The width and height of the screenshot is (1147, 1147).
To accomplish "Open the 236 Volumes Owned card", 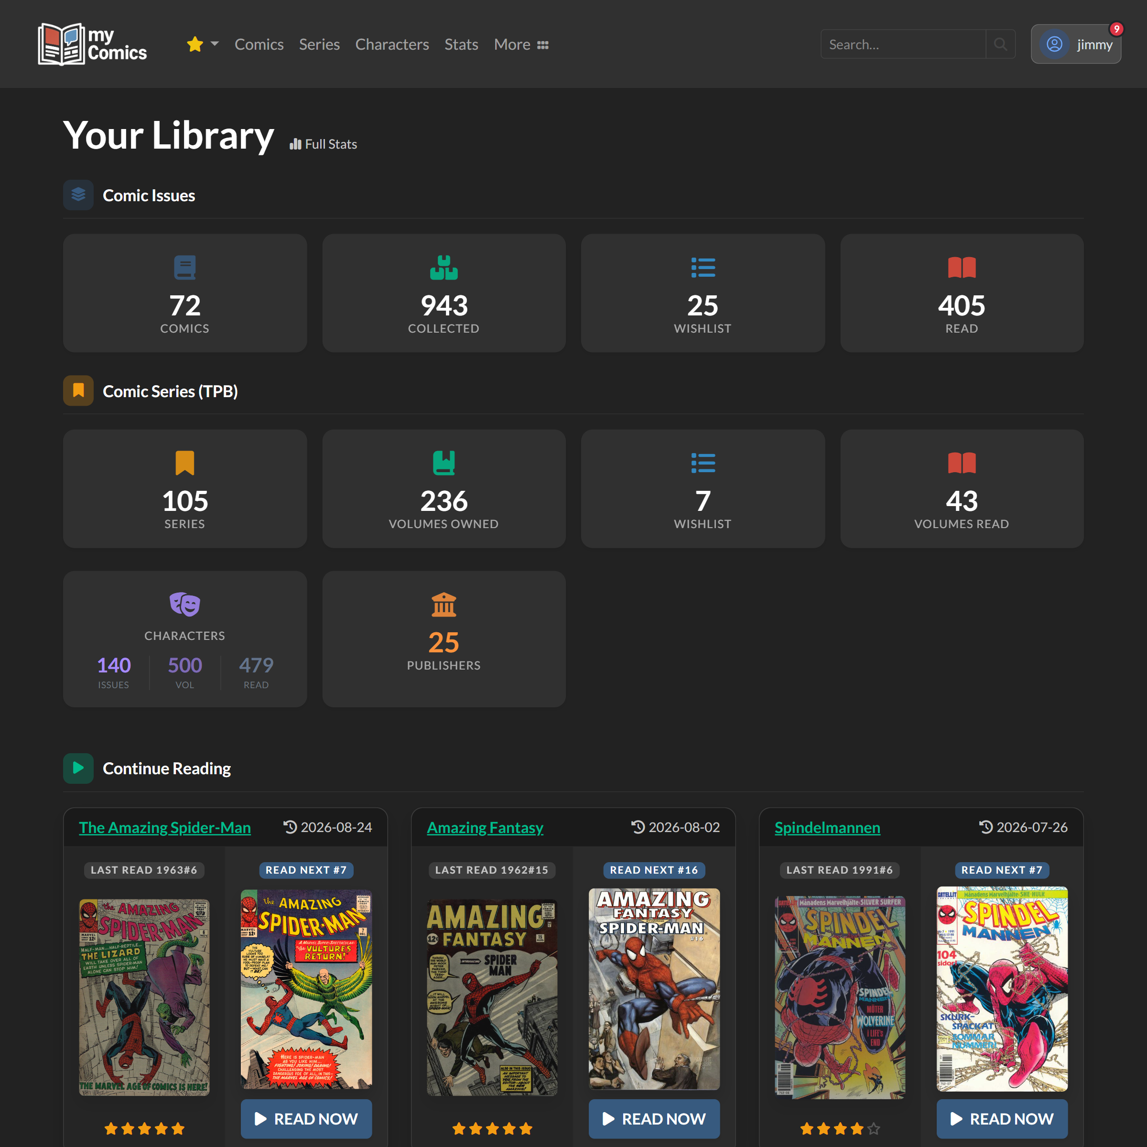I will pyautogui.click(x=444, y=488).
